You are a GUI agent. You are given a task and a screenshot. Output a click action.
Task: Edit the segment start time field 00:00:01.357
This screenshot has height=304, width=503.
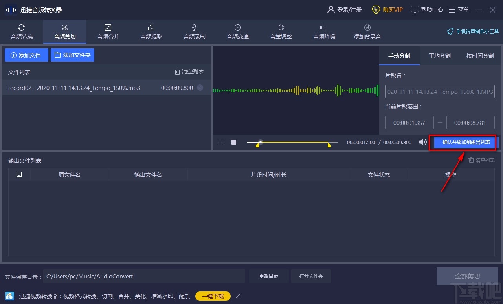[x=409, y=123]
